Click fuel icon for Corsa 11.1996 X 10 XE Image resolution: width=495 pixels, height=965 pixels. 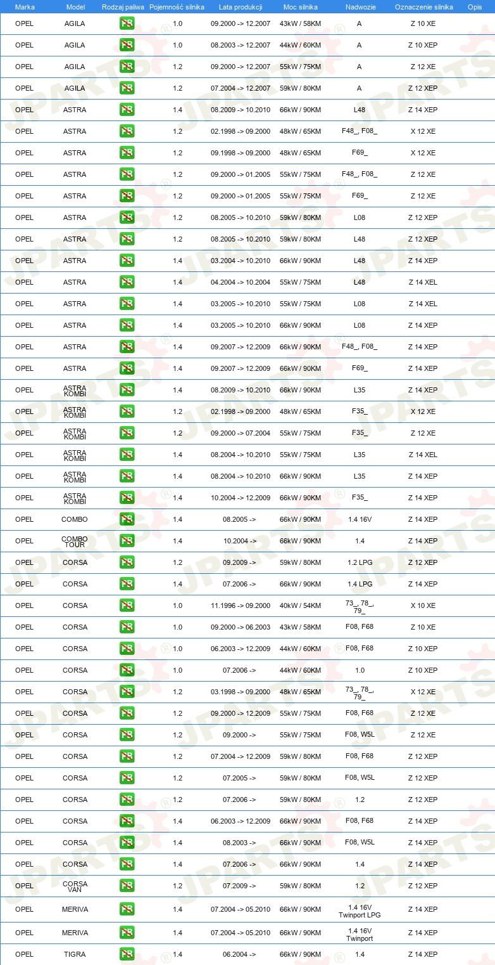[127, 606]
